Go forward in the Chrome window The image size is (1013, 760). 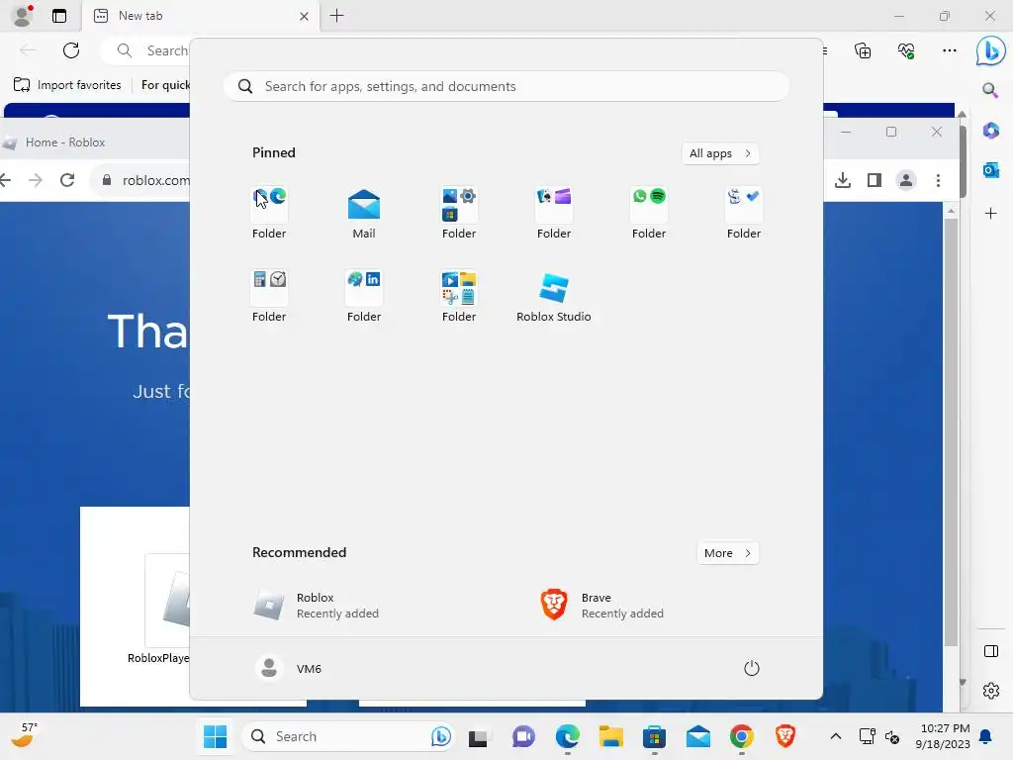coord(36,180)
